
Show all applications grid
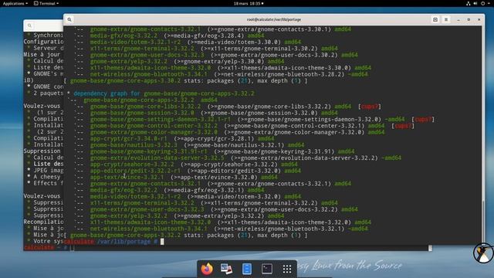287,269
